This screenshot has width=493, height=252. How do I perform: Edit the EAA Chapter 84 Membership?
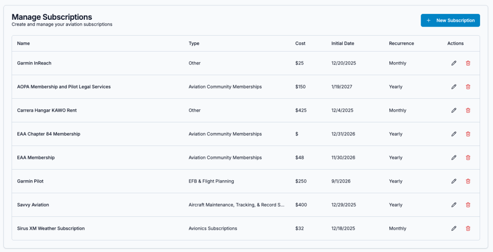(x=453, y=134)
